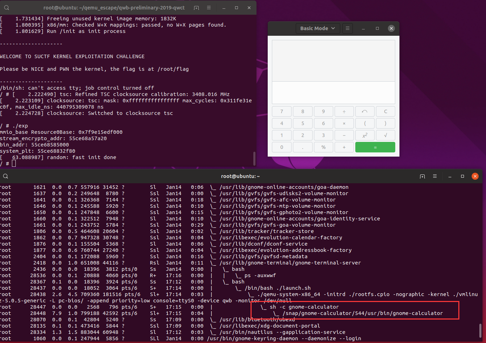Click the percent key on calculator
Screen dimensions: 486x343
click(323, 147)
